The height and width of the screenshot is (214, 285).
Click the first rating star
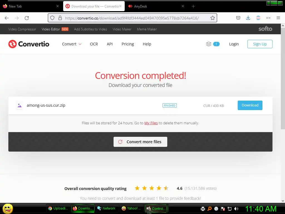click(137, 188)
